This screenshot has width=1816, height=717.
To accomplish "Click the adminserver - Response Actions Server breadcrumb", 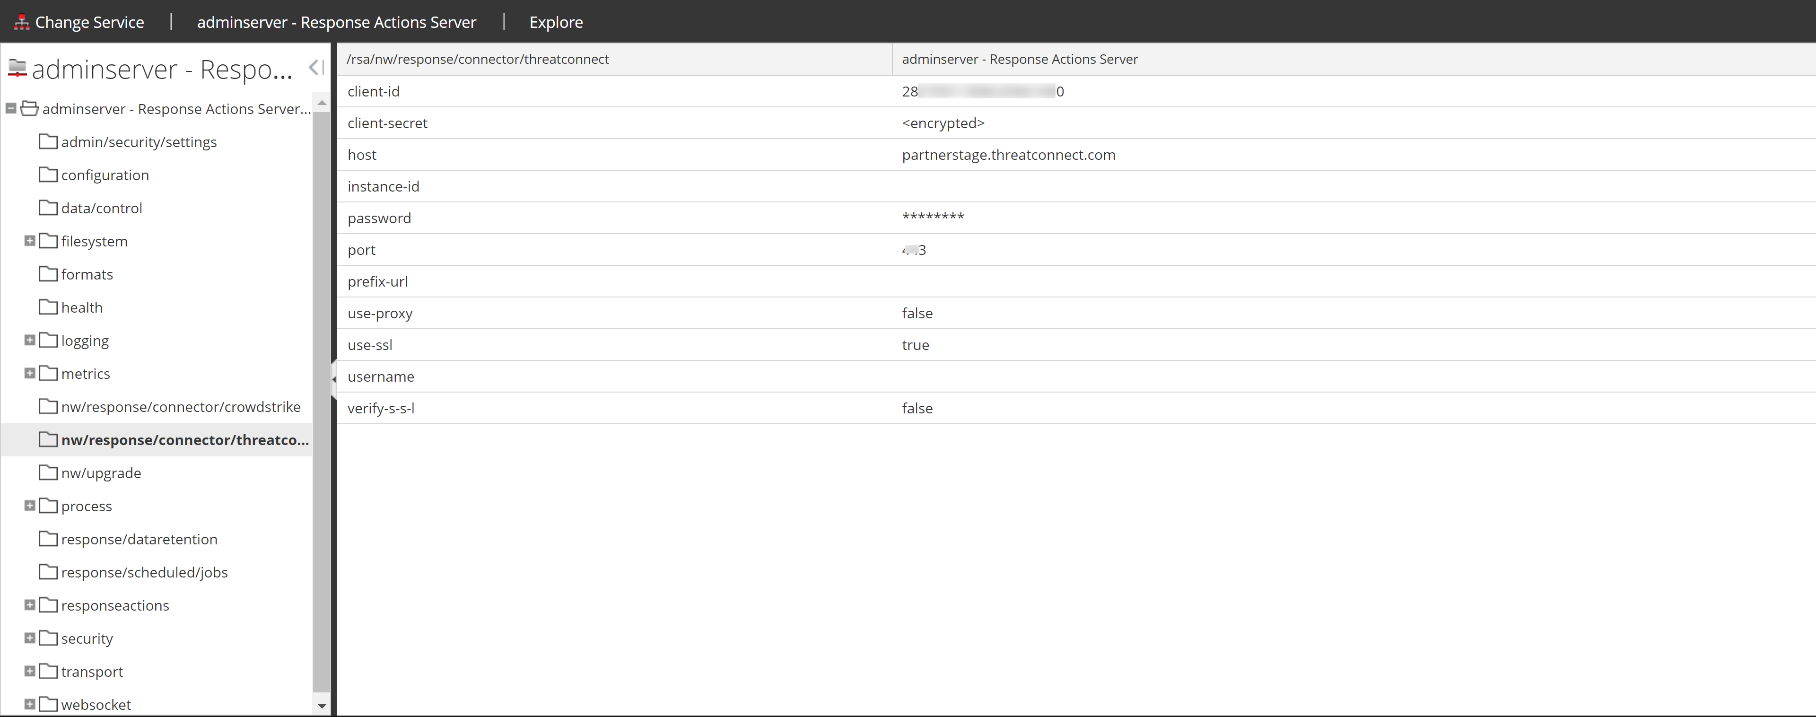I will pos(336,22).
